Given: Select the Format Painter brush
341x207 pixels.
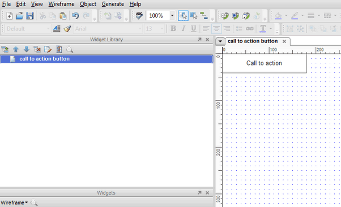Looking at the screenshot, I should pyautogui.click(x=67, y=28).
